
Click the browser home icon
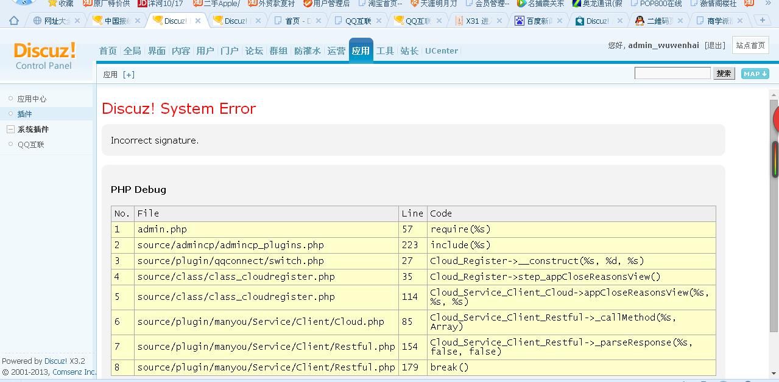pos(13,21)
